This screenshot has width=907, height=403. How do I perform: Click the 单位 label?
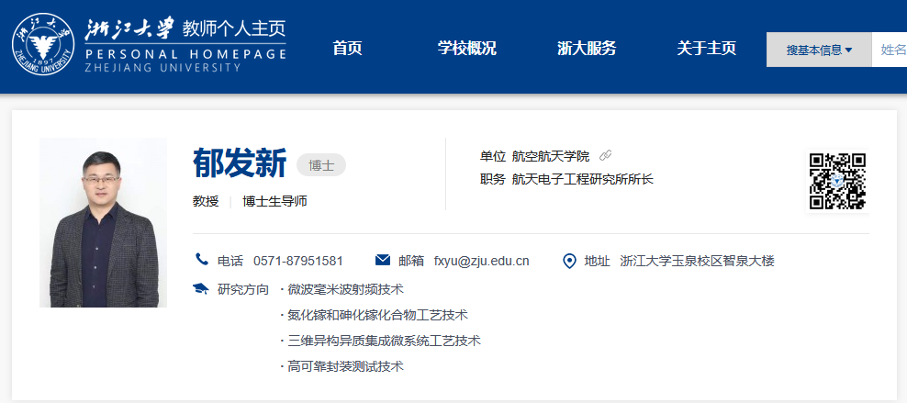point(493,155)
